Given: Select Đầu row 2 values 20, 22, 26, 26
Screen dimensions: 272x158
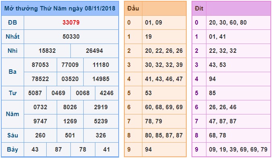Looking at the screenshot, I should click(164, 50).
